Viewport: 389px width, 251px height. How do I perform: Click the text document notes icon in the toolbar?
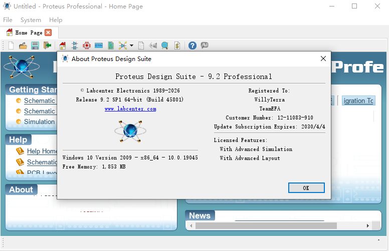(x=141, y=45)
